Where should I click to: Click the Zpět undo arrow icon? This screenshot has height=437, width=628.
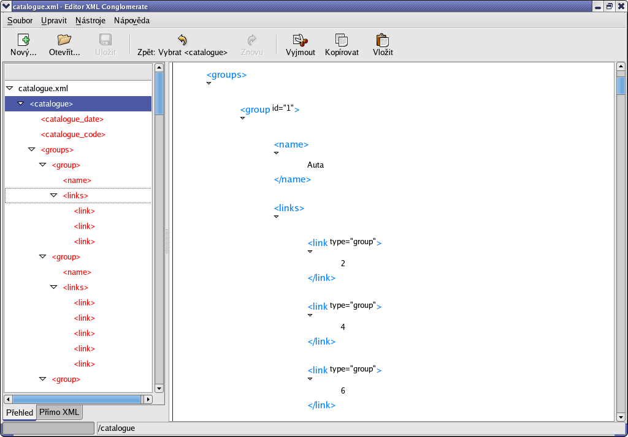182,40
